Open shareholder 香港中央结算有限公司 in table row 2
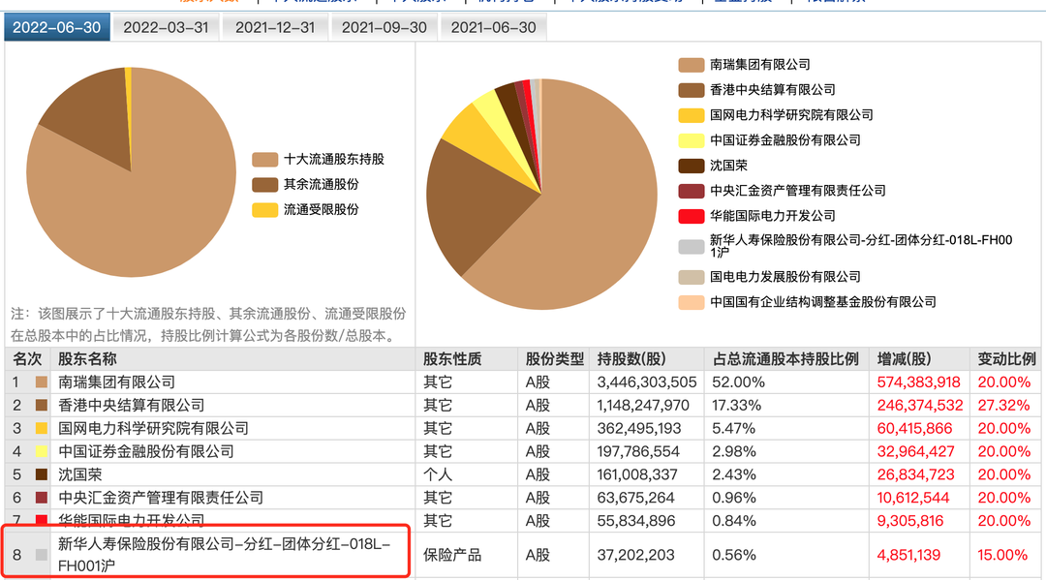Screen dimensions: 1046x580 (x=132, y=406)
